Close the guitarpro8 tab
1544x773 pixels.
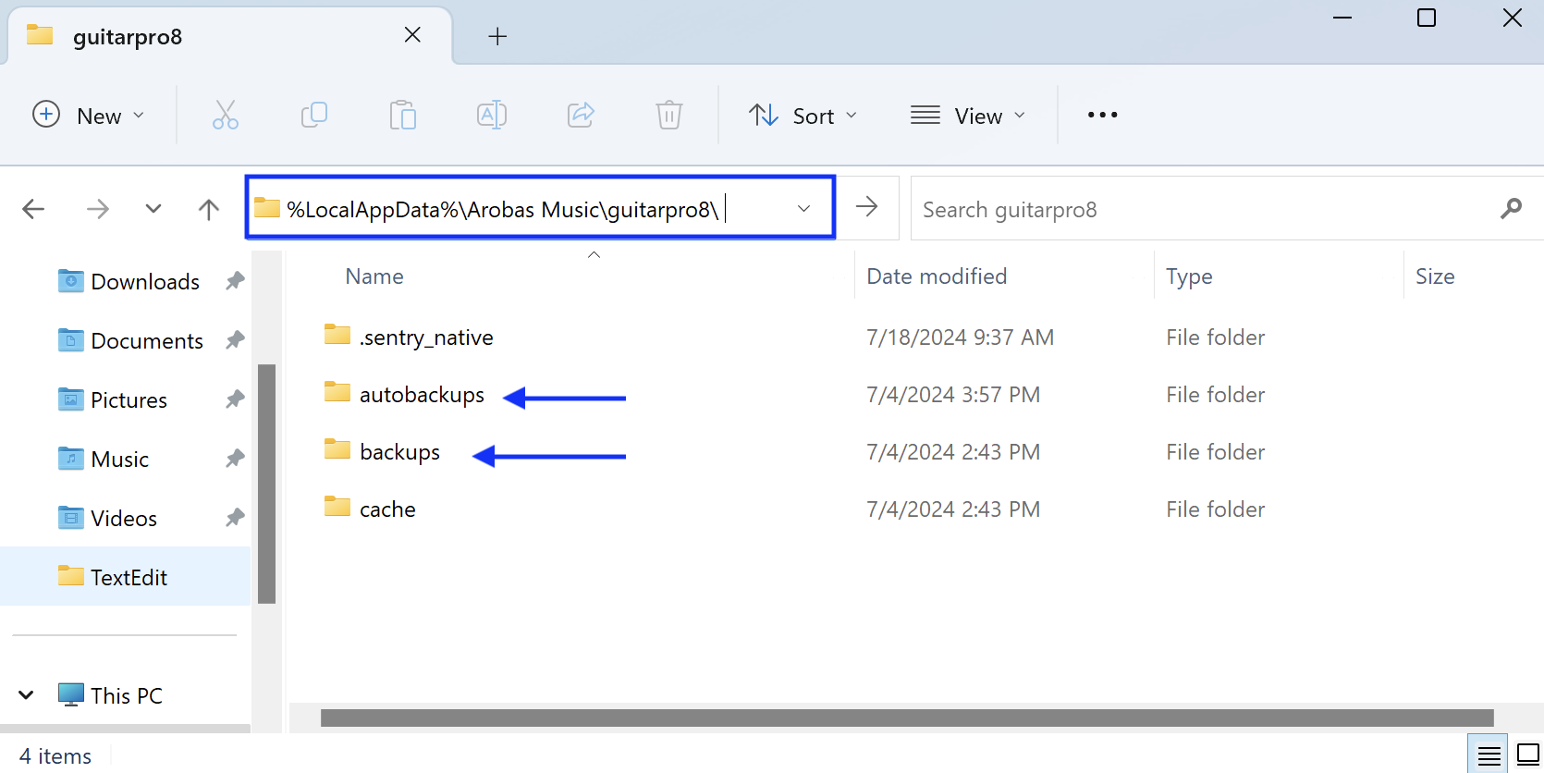click(412, 35)
